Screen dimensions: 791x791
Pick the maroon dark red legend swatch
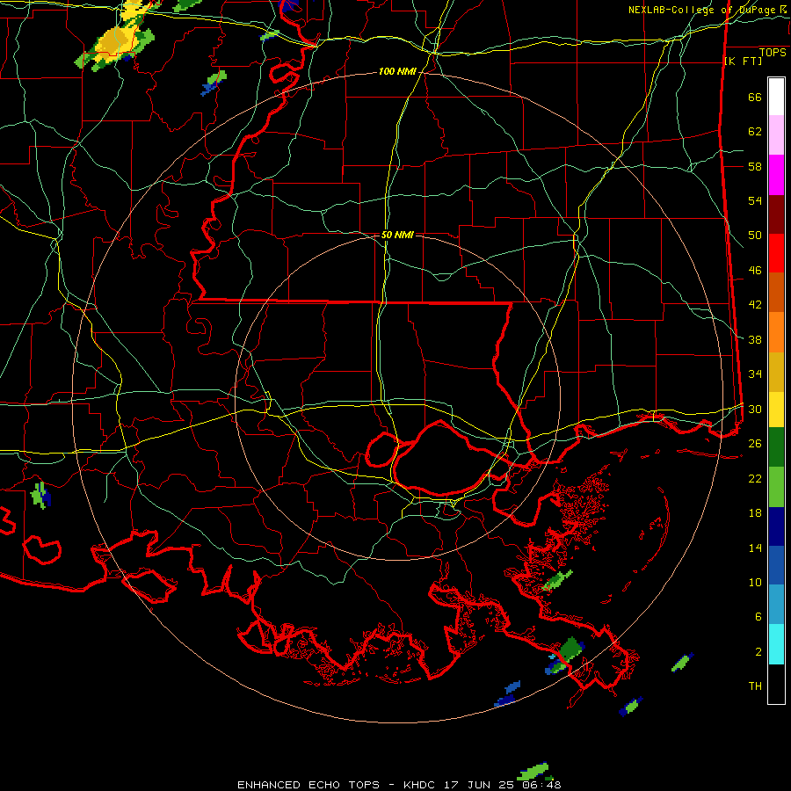(776, 215)
